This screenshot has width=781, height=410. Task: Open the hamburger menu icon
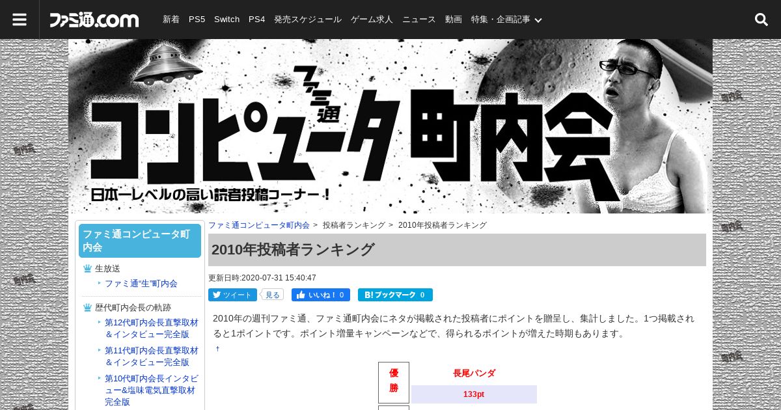20,20
